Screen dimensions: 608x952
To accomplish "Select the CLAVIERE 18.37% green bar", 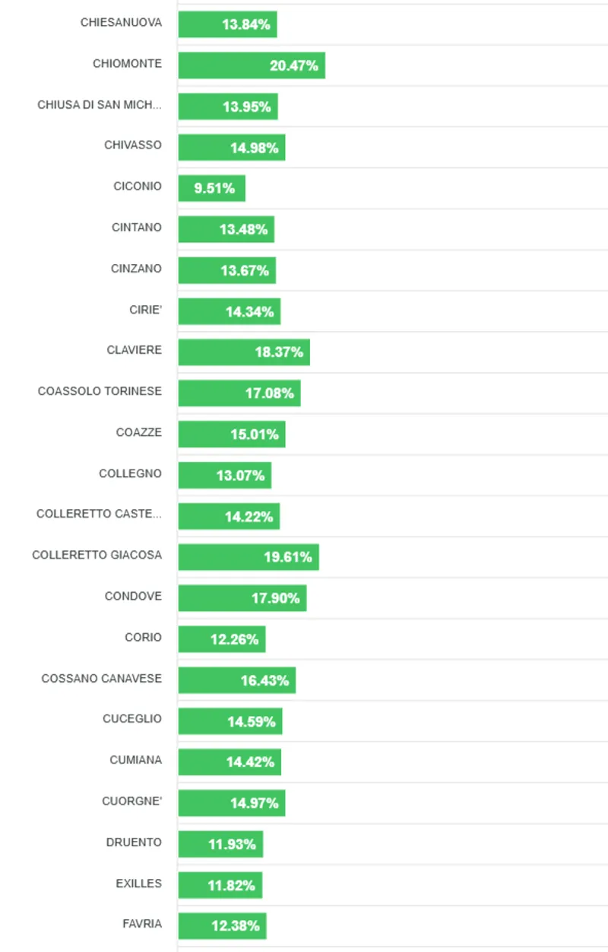I will (244, 352).
